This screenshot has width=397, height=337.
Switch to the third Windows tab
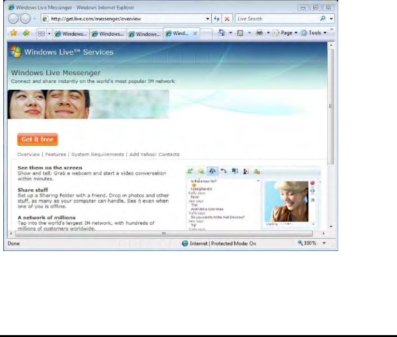[x=145, y=34]
